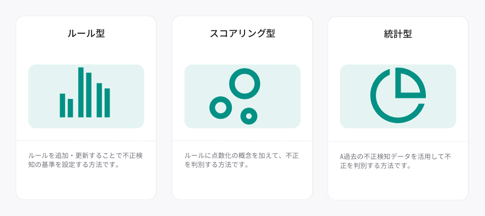Click the pie chart icon in 統計型 card
Screen dimensions: 485x216
tap(398, 95)
